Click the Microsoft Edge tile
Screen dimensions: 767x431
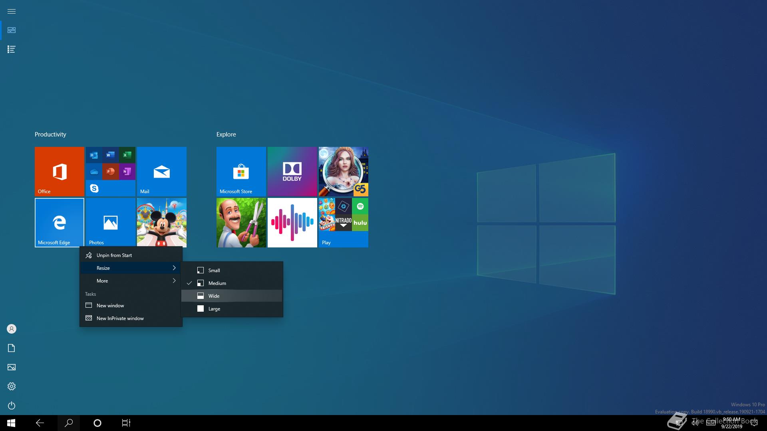pos(60,223)
